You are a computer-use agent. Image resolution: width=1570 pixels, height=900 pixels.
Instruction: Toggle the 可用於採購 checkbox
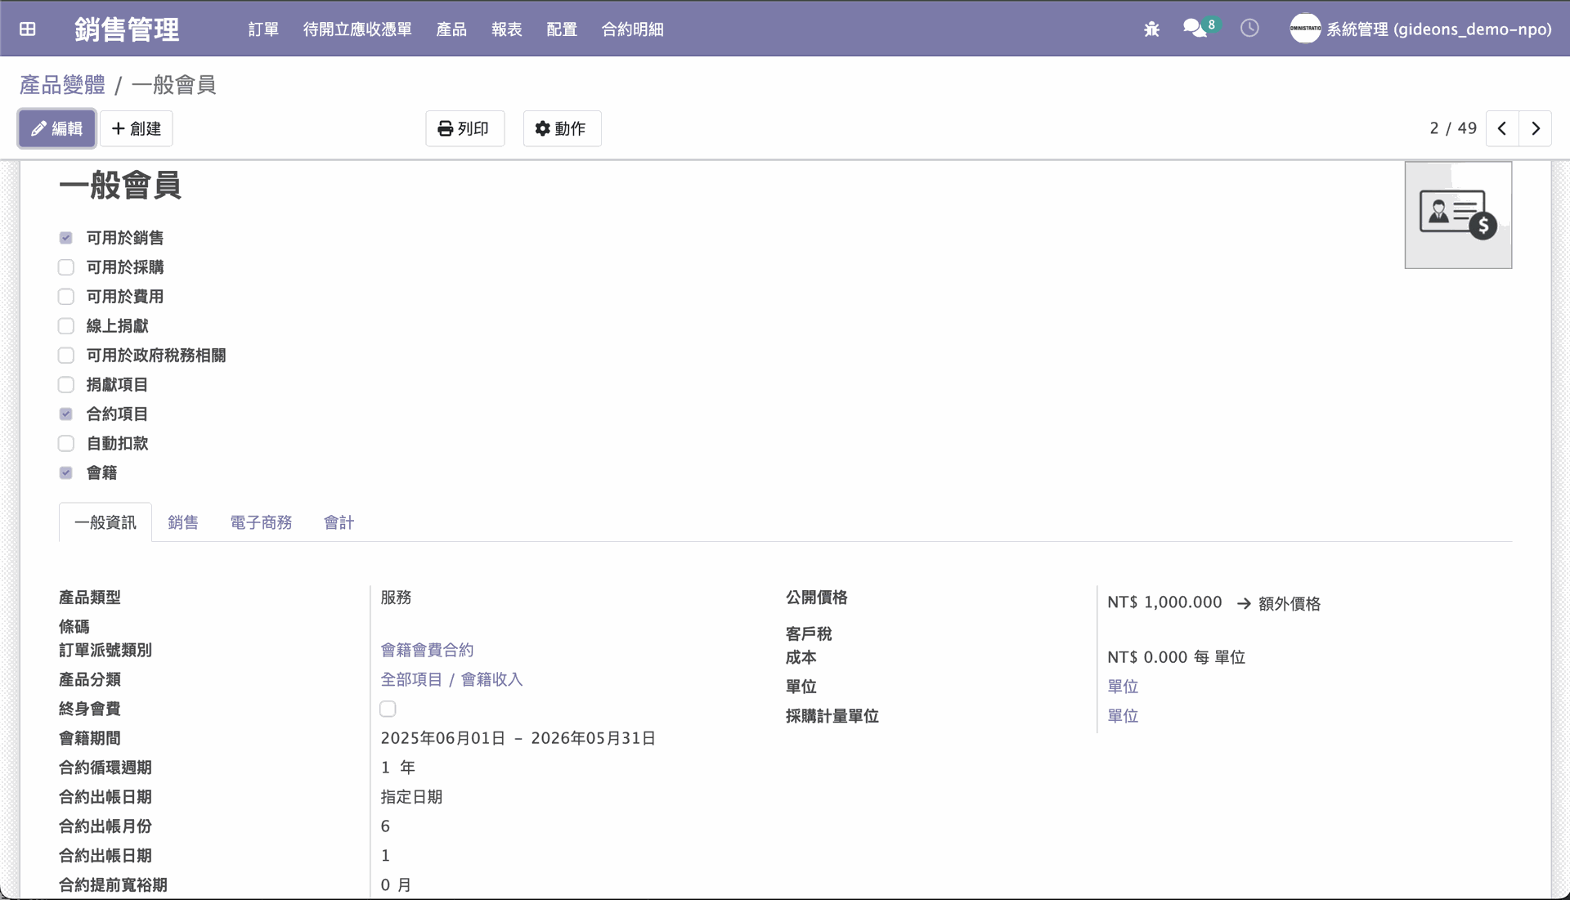pyautogui.click(x=66, y=267)
